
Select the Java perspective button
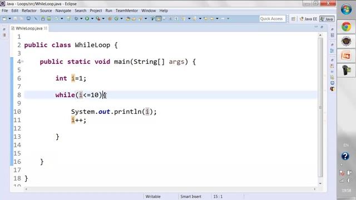[327, 19]
